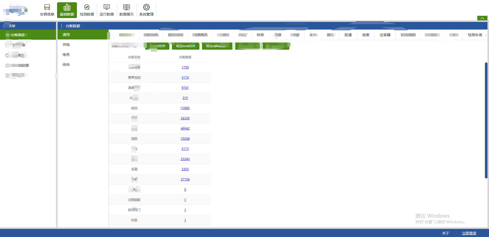Click the 标签 row name
This screenshot has height=237, width=489.
134,220
